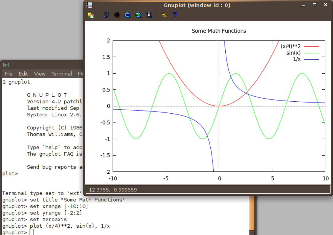Click the terminal scrollbar down arrow

click(x=252, y=233)
